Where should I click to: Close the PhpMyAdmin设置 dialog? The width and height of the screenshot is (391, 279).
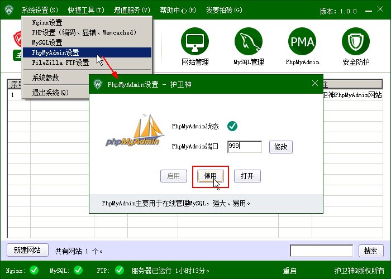click(315, 84)
